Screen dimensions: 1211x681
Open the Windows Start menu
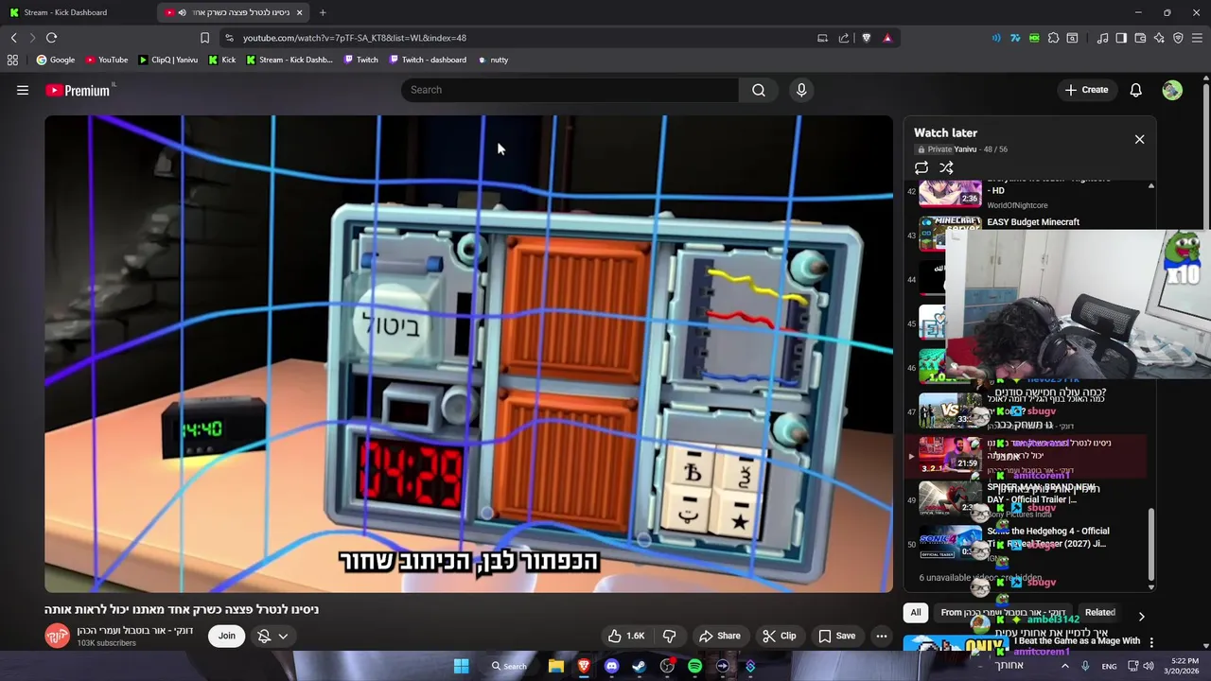pyautogui.click(x=461, y=666)
